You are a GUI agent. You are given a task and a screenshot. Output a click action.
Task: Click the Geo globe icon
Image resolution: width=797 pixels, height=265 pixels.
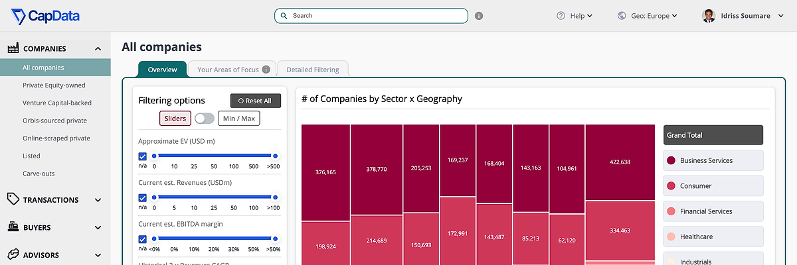pos(622,15)
